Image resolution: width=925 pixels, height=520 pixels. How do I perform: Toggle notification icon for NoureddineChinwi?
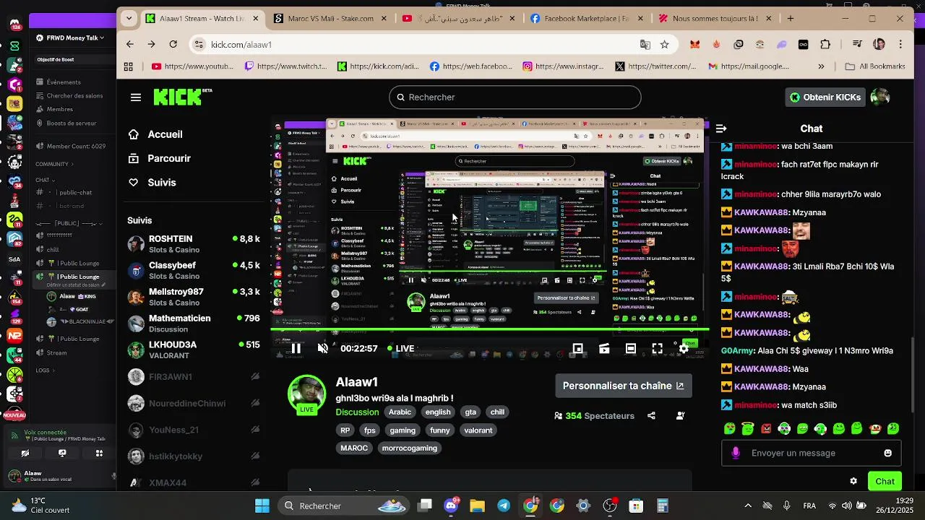pyautogui.click(x=255, y=403)
